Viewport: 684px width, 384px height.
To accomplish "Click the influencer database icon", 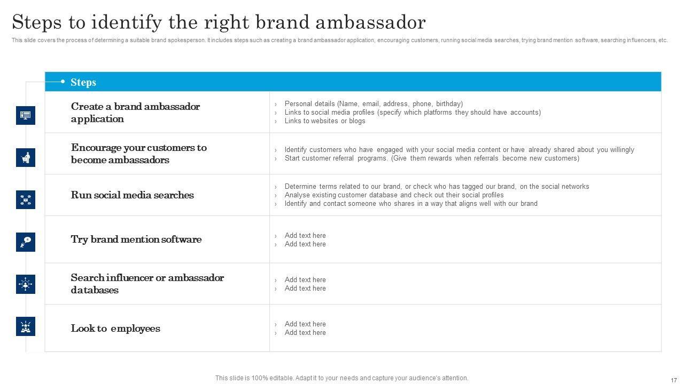I will [x=25, y=284].
